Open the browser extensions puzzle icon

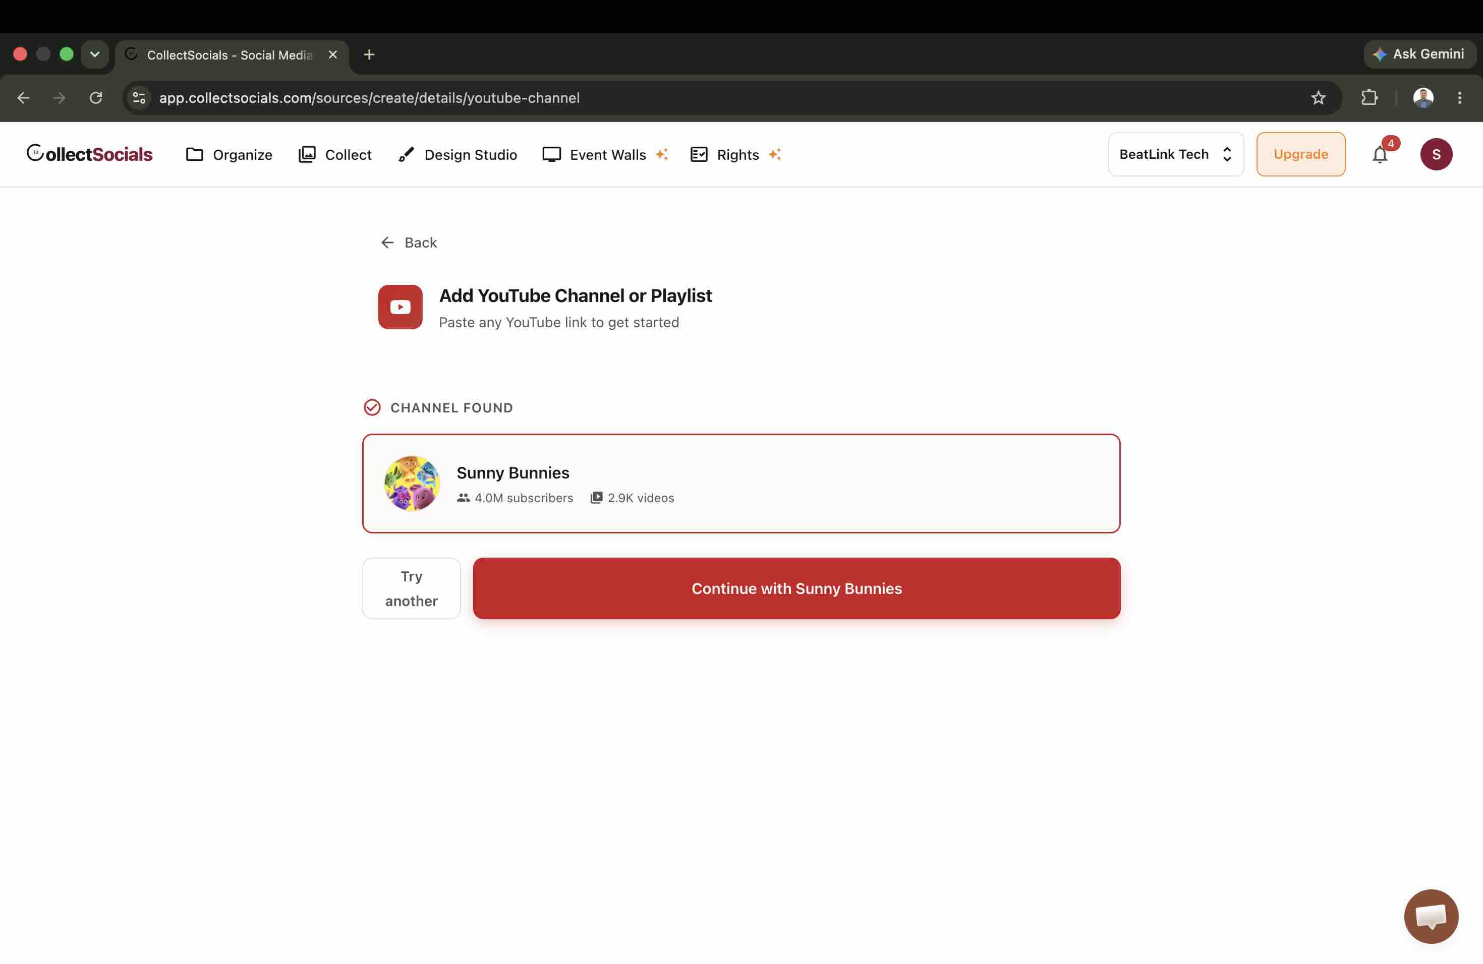(1369, 98)
